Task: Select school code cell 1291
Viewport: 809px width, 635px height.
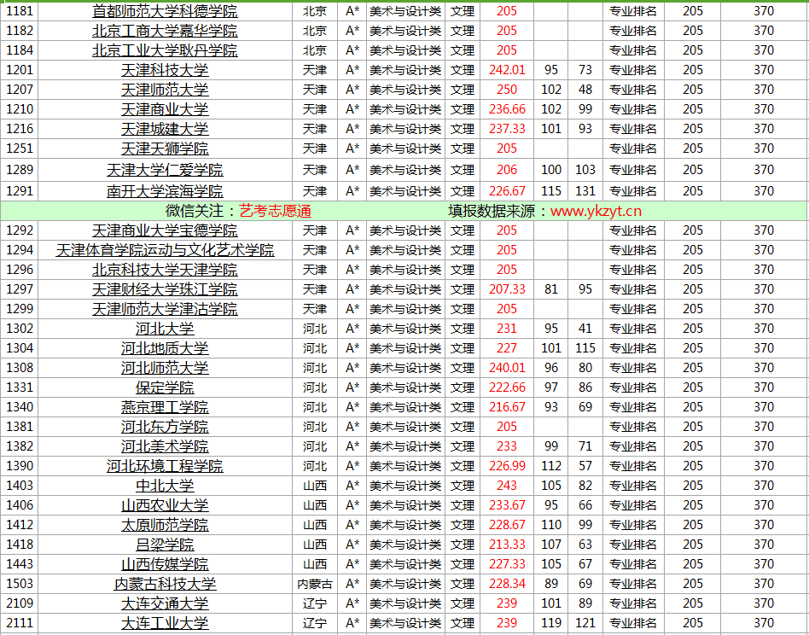Action: coord(19,191)
